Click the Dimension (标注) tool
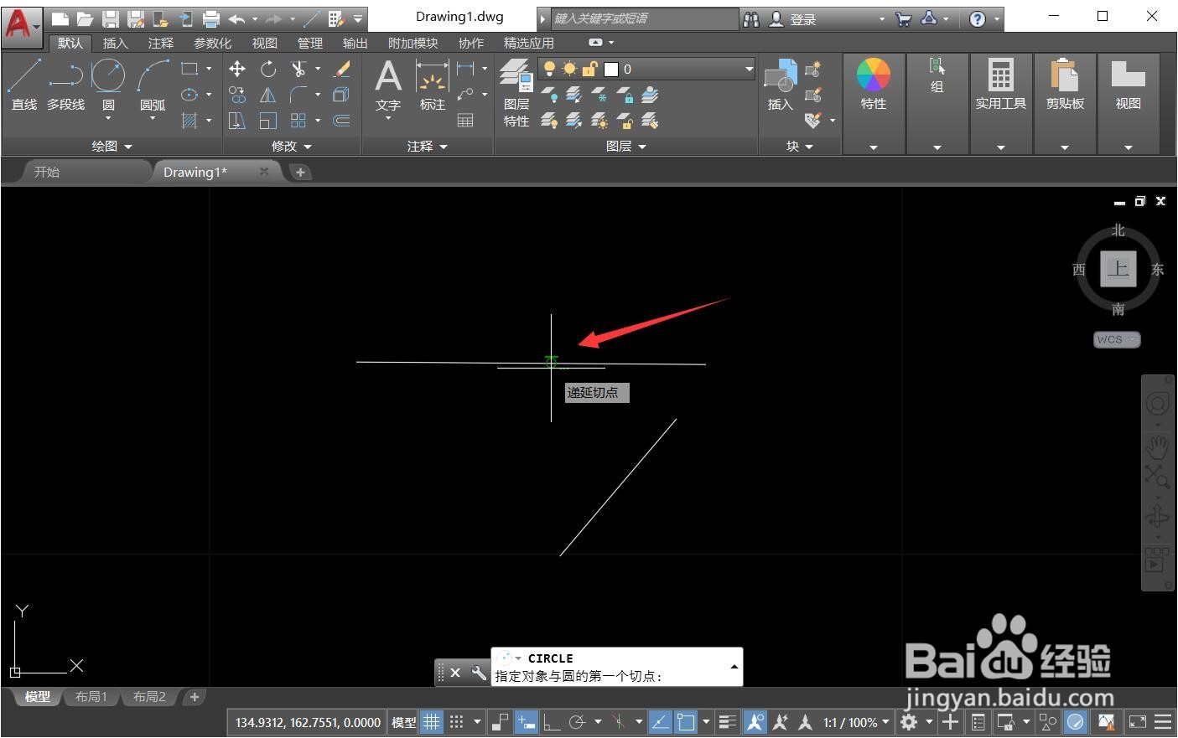Screen dimensions: 1178x738 click(x=433, y=85)
